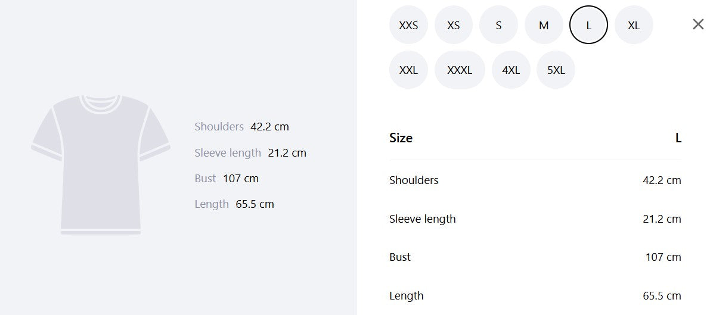
Task: Choose size S
Action: pyautogui.click(x=498, y=25)
